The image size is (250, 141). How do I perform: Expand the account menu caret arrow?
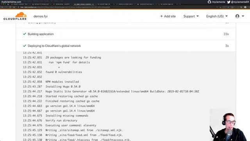(243, 16)
